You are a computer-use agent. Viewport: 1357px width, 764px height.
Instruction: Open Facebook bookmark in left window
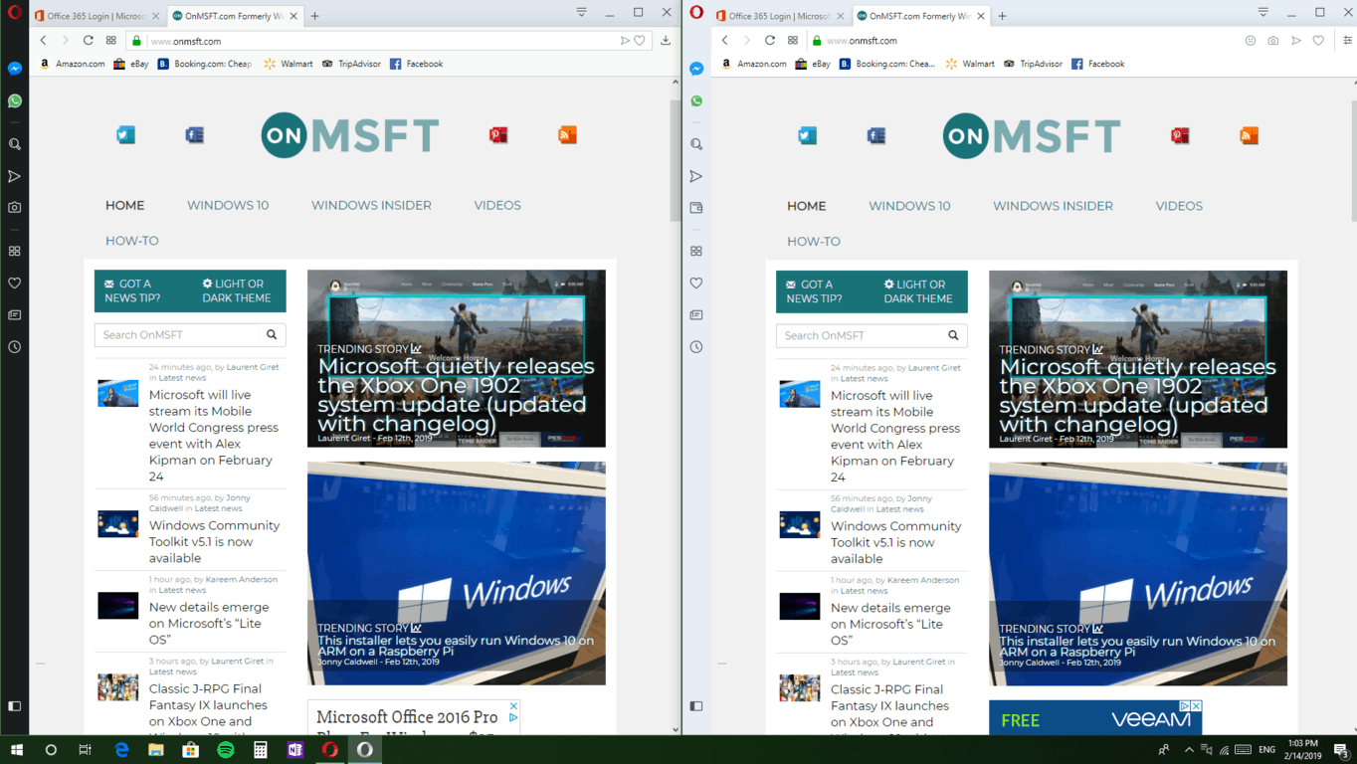tap(416, 64)
